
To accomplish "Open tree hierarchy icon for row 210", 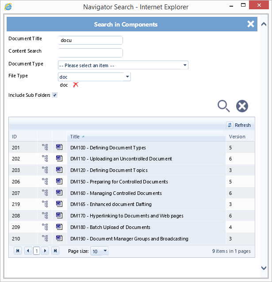I will coord(45,238).
